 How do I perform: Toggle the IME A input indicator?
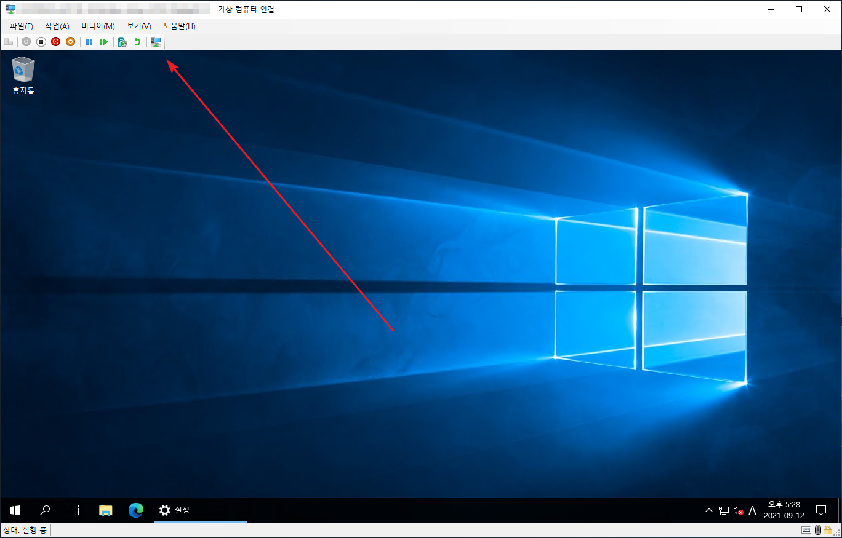coord(752,510)
